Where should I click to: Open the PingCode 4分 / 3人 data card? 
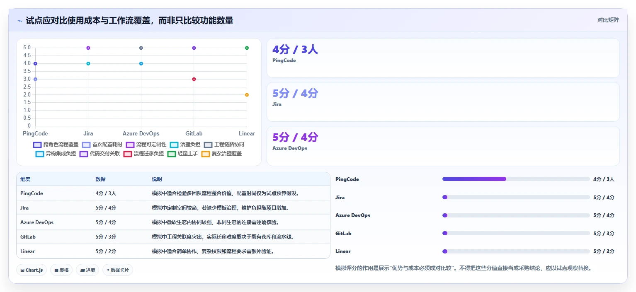pyautogui.click(x=443, y=58)
